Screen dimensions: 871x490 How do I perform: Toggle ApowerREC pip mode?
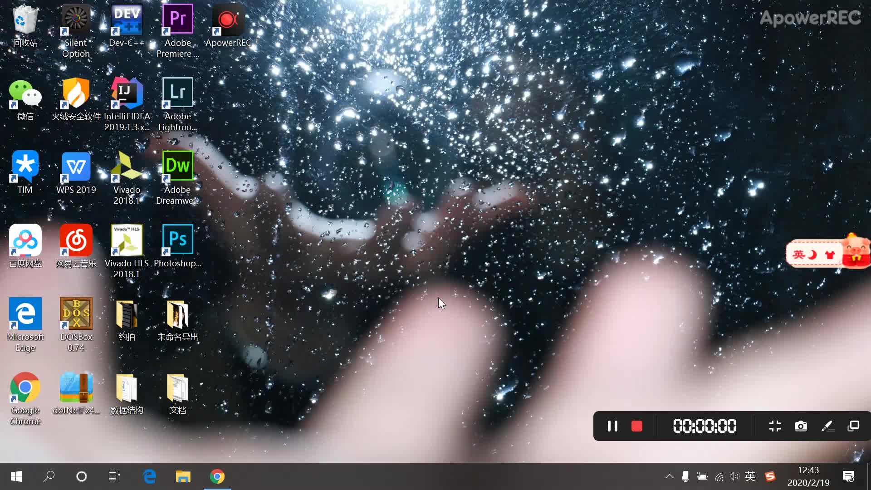[x=854, y=426]
